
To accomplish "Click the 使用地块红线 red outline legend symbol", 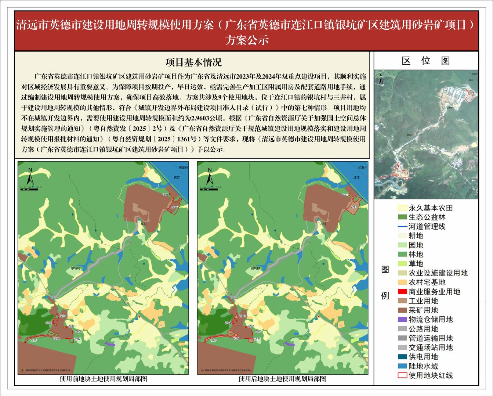I will [403, 375].
